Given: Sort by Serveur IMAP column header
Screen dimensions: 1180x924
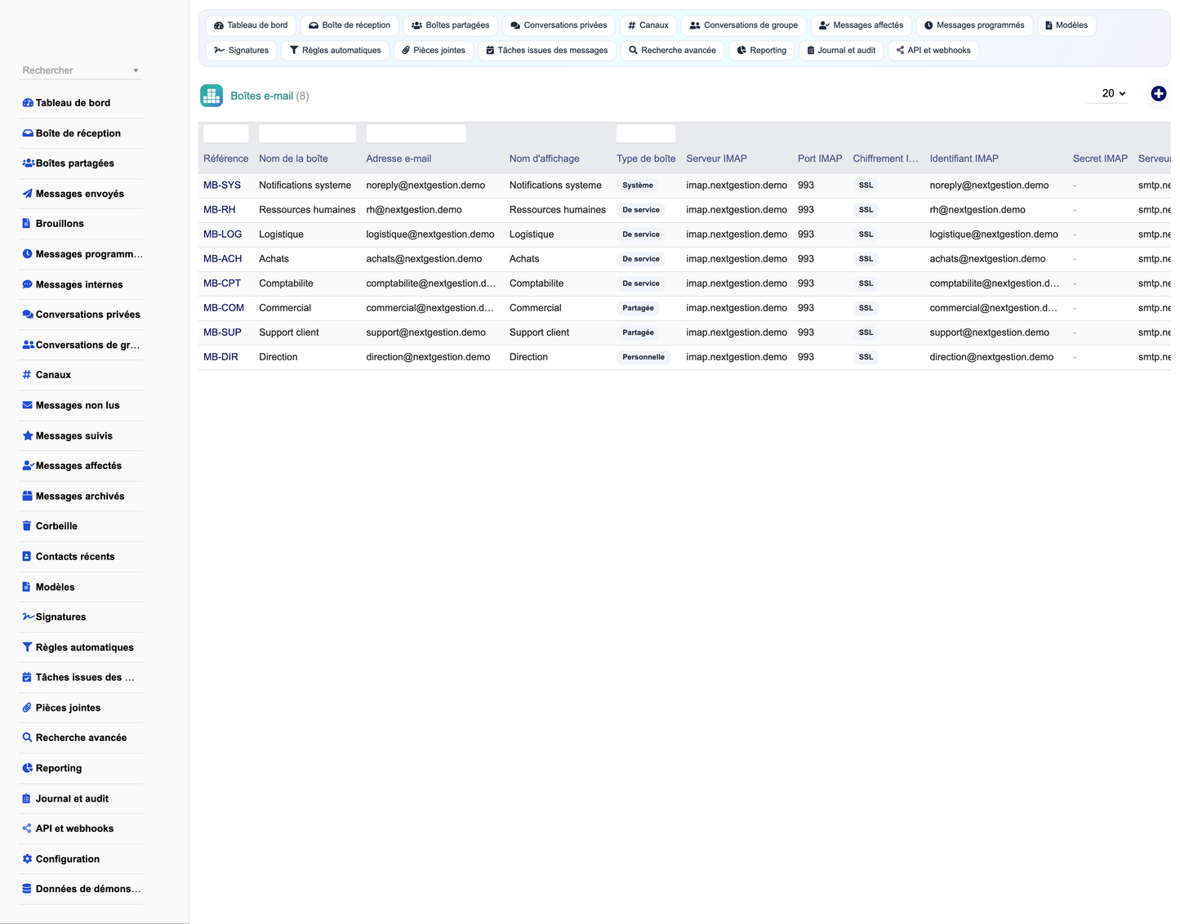Looking at the screenshot, I should click(716, 158).
